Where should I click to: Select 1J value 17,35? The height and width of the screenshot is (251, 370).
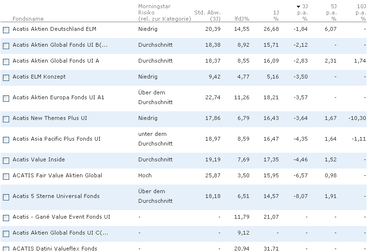click(x=271, y=160)
